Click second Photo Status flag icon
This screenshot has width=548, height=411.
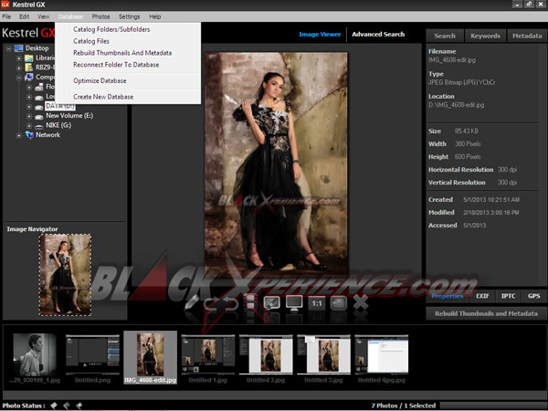(x=67, y=406)
